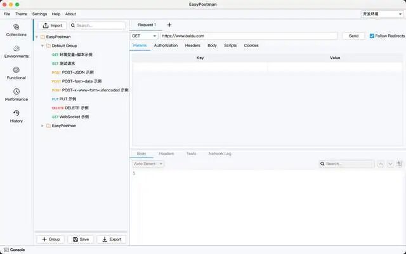Open the Auto Detect format dropdown
406x254 pixels.
click(x=148, y=164)
